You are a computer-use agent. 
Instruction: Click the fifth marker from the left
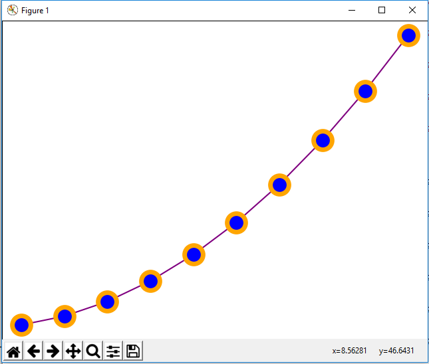(x=194, y=254)
